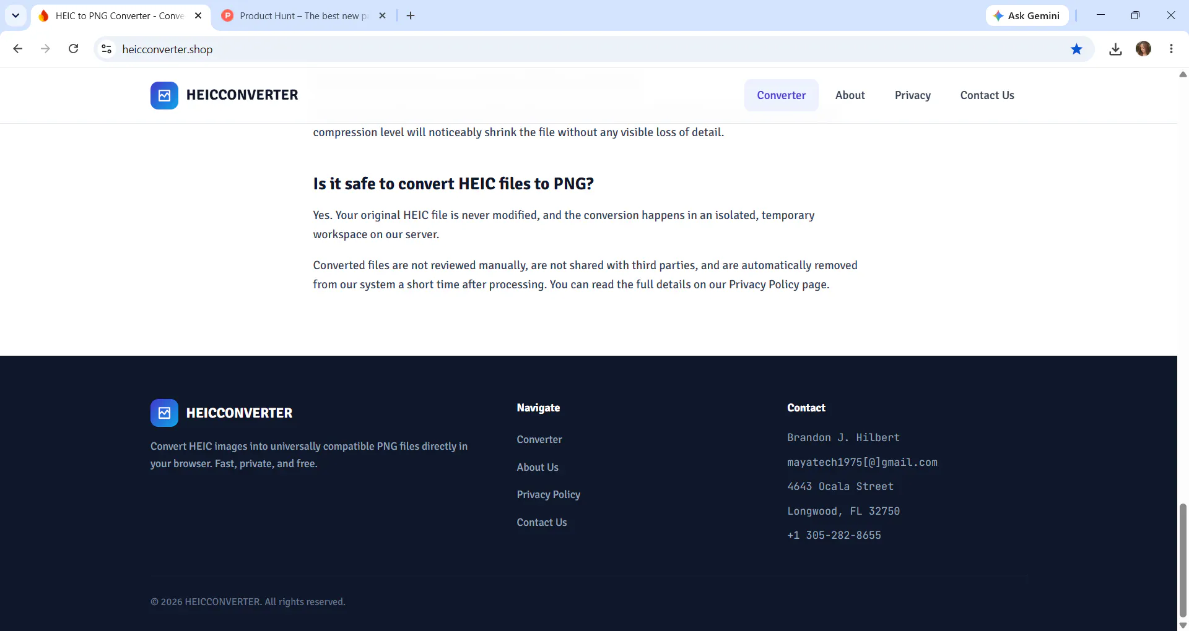Reload the page with the refresh icon

(x=73, y=49)
